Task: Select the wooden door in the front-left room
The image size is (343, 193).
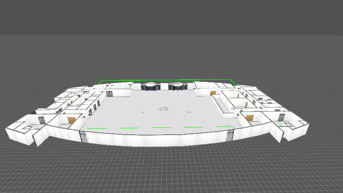Action: click(71, 120)
